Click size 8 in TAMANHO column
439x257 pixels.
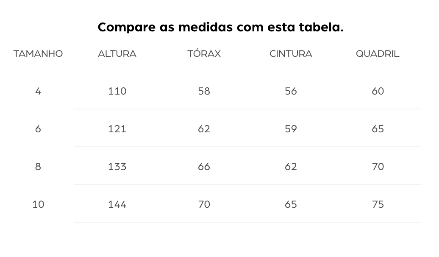38,167
